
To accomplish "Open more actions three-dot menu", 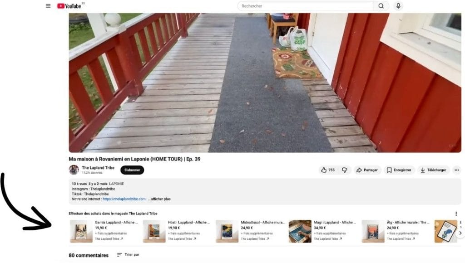I will click(x=457, y=170).
